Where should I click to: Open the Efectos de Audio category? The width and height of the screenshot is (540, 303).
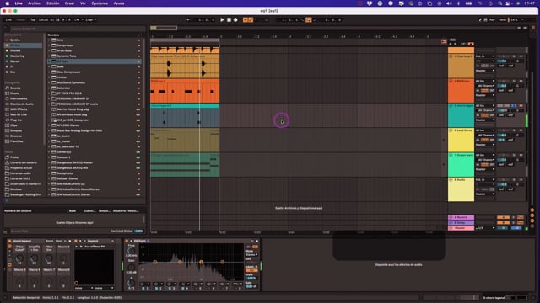coord(22,104)
